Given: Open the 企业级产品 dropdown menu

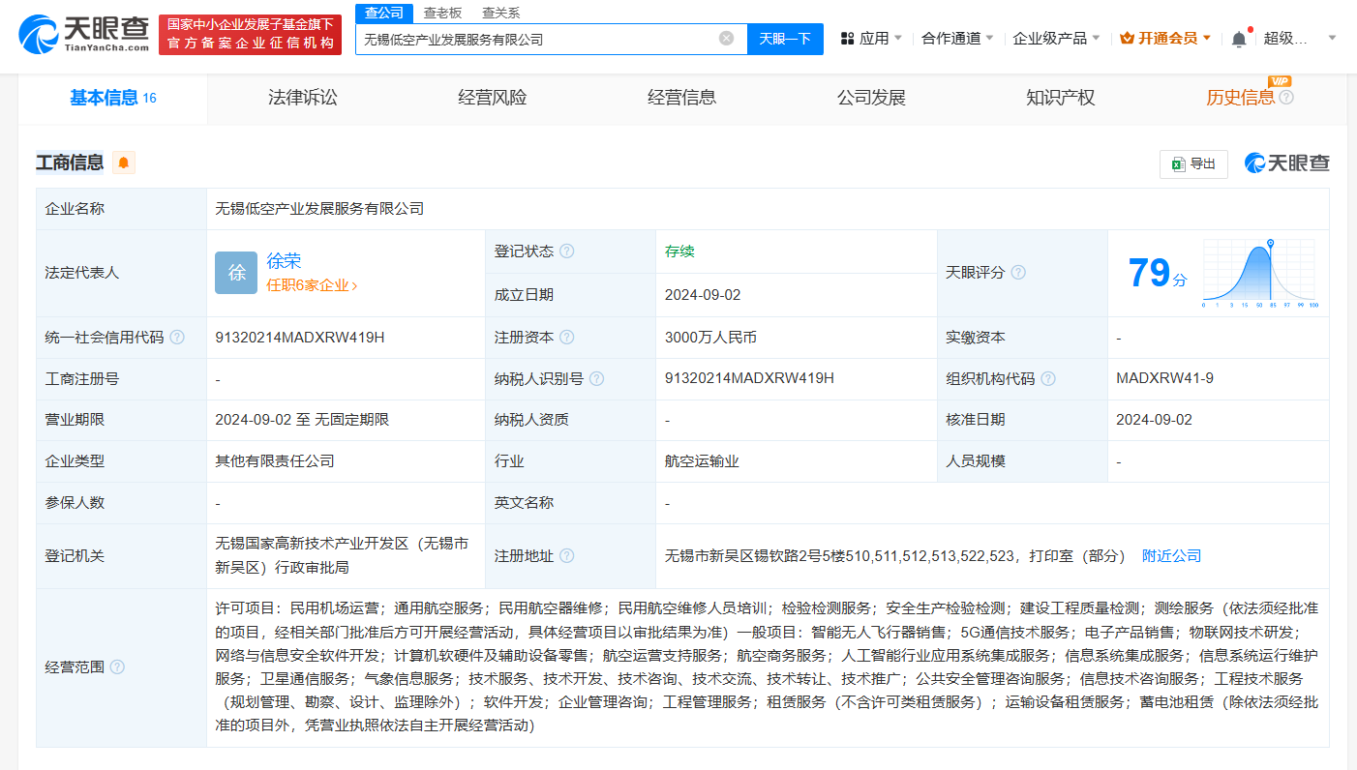Looking at the screenshot, I should click(x=1052, y=36).
